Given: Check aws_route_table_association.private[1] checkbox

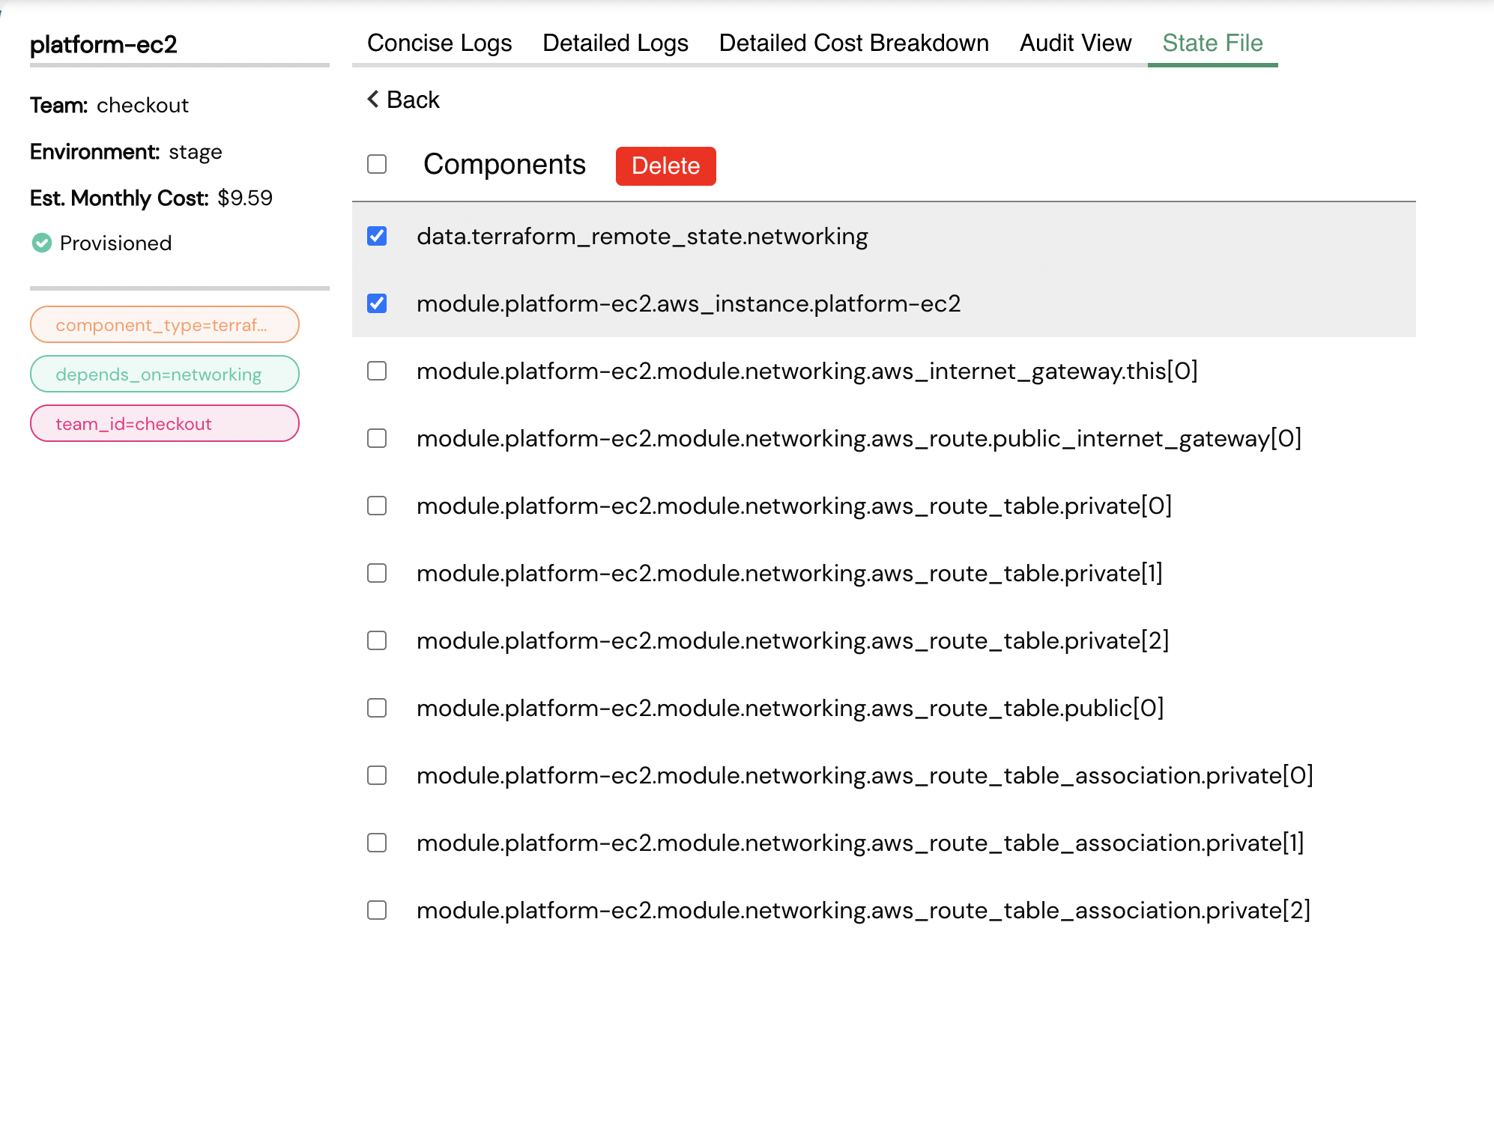Looking at the screenshot, I should point(377,843).
